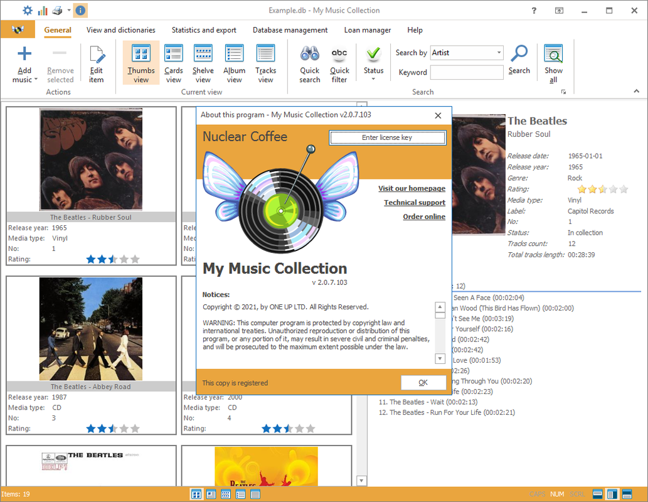Click the Keyword input field
Screen dimensions: 648x502
pyautogui.click(x=467, y=72)
